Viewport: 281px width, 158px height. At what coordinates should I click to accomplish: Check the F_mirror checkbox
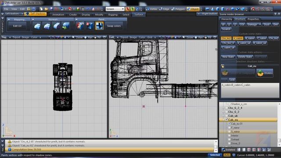[x=229, y=128]
